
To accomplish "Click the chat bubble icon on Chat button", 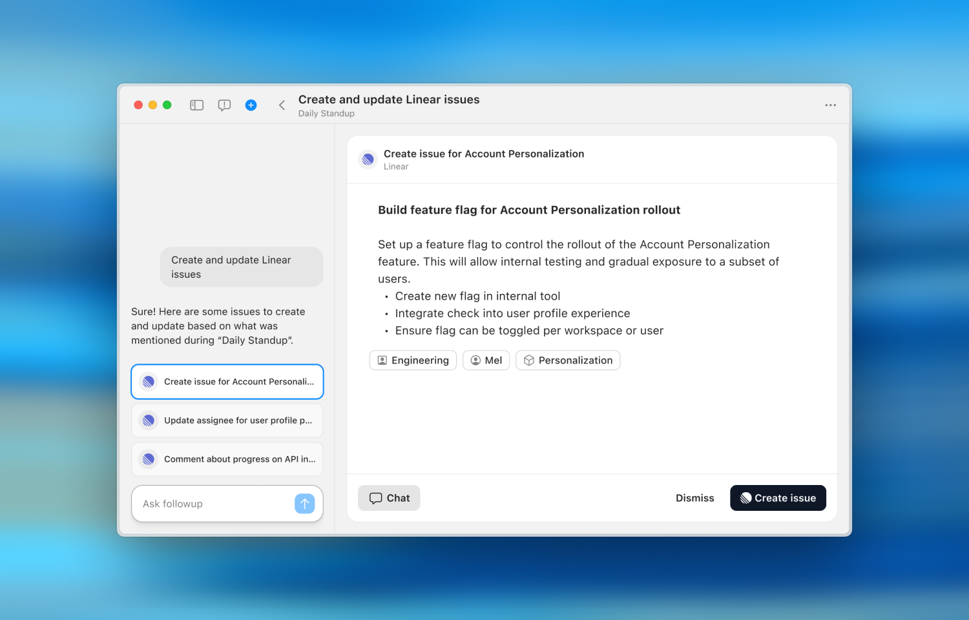I will coord(377,497).
